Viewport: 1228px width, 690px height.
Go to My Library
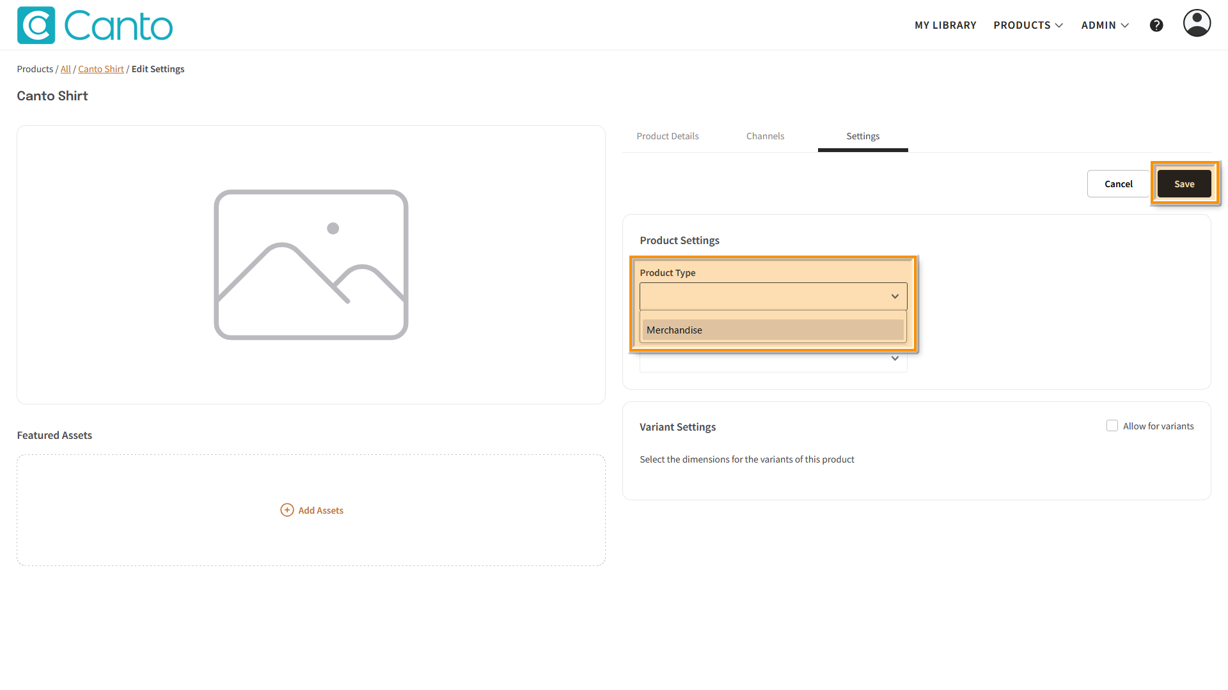coord(945,25)
